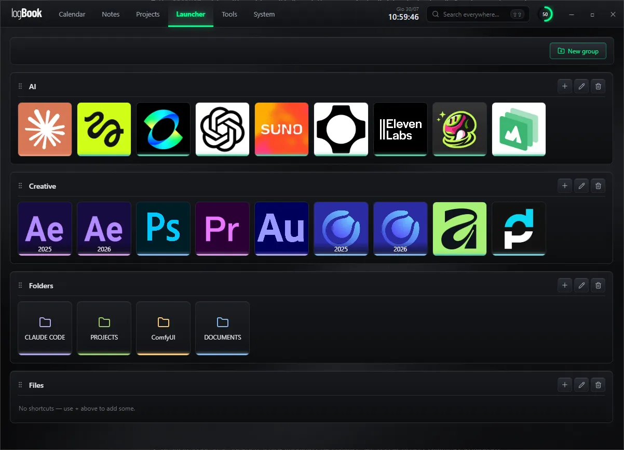The height and width of the screenshot is (450, 624).
Task: Open Adobe Audition tile
Action: click(282, 229)
